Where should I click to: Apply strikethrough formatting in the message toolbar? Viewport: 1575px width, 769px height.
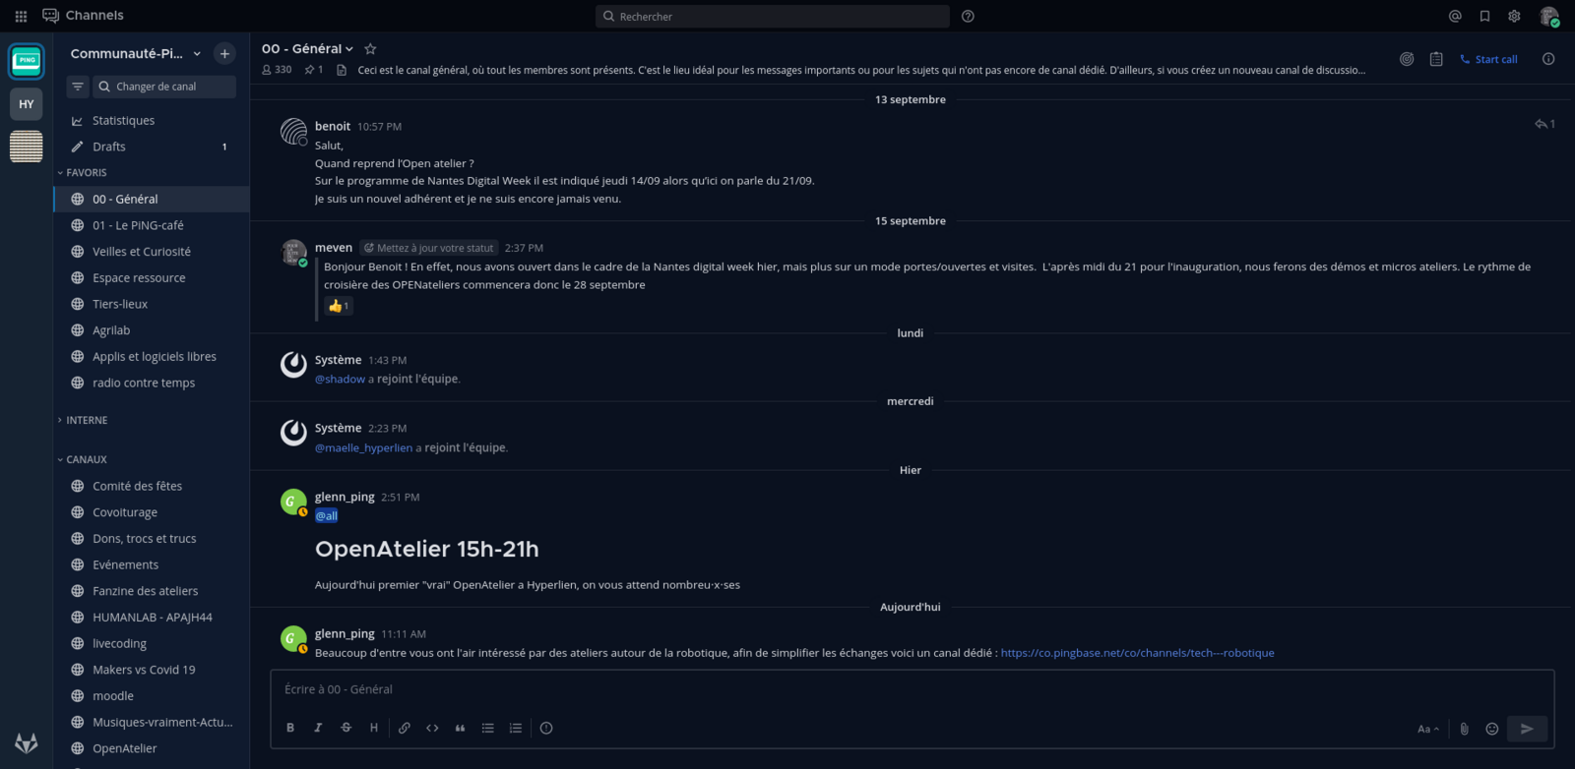coord(346,728)
